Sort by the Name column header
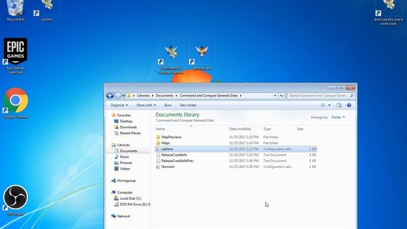This screenshot has width=407, height=229. pyautogui.click(x=191, y=128)
